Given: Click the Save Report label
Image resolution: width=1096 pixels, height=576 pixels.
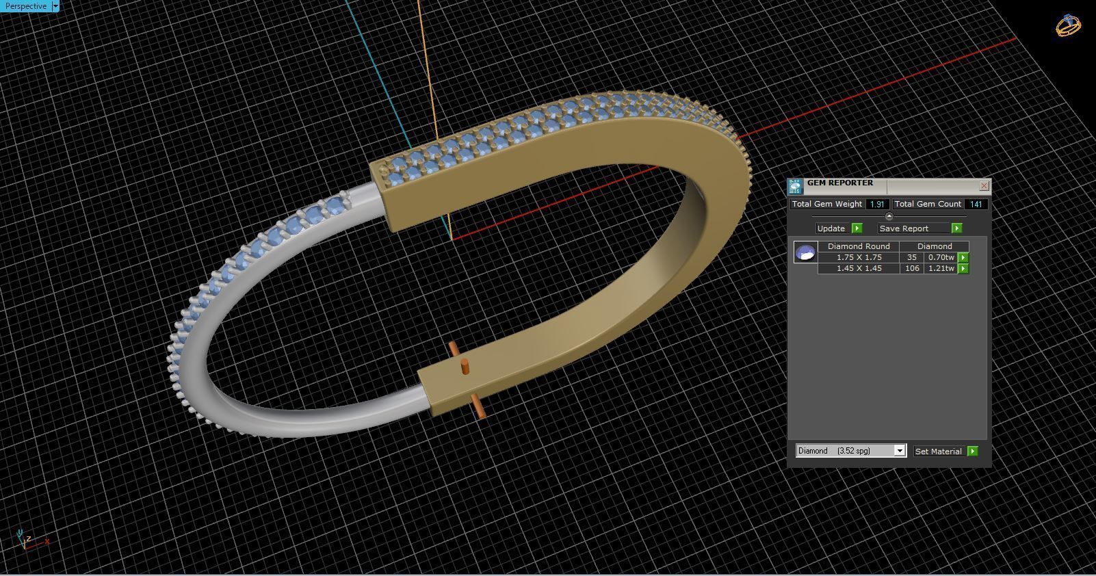Looking at the screenshot, I should coord(904,228).
